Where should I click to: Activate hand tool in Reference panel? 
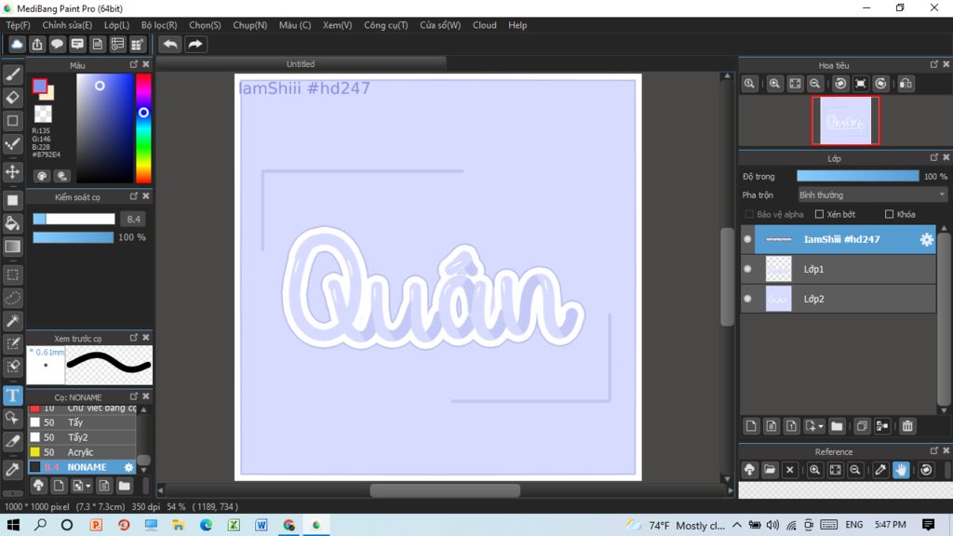click(x=901, y=470)
